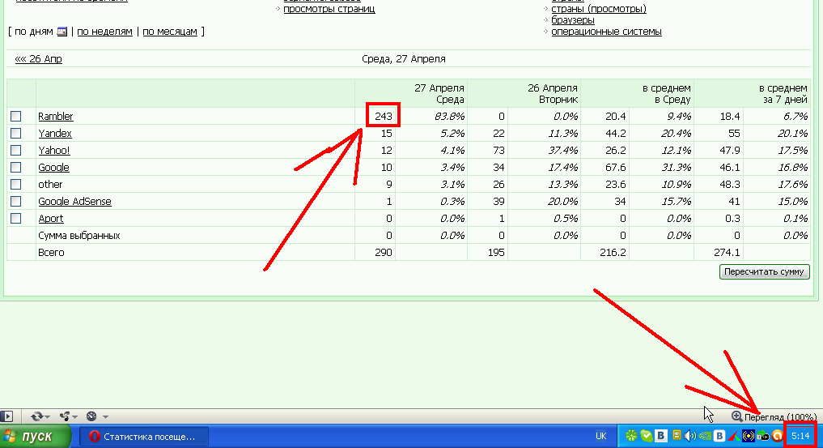Open the Skype green checkmark tray icon
Viewport: 823px width, 448px height.
point(646,436)
